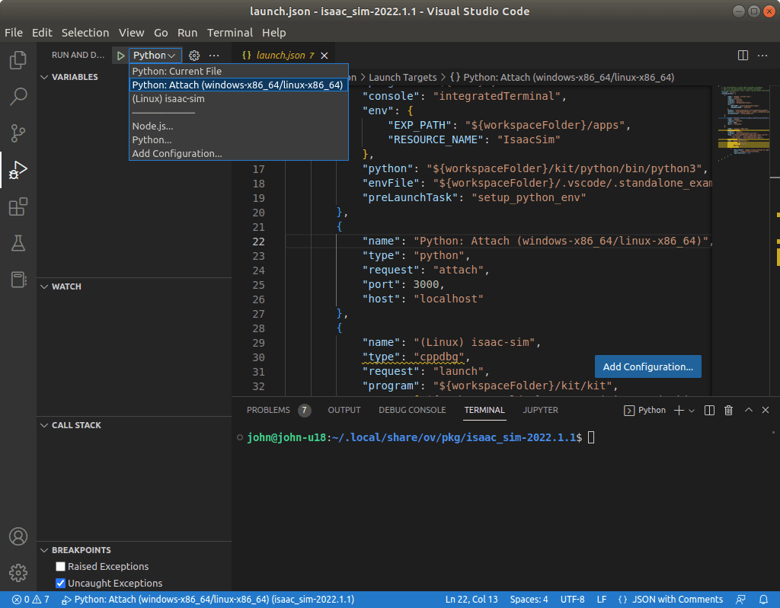Enable Raised Exceptions breakpoint
This screenshot has height=608, width=780.
coord(61,566)
